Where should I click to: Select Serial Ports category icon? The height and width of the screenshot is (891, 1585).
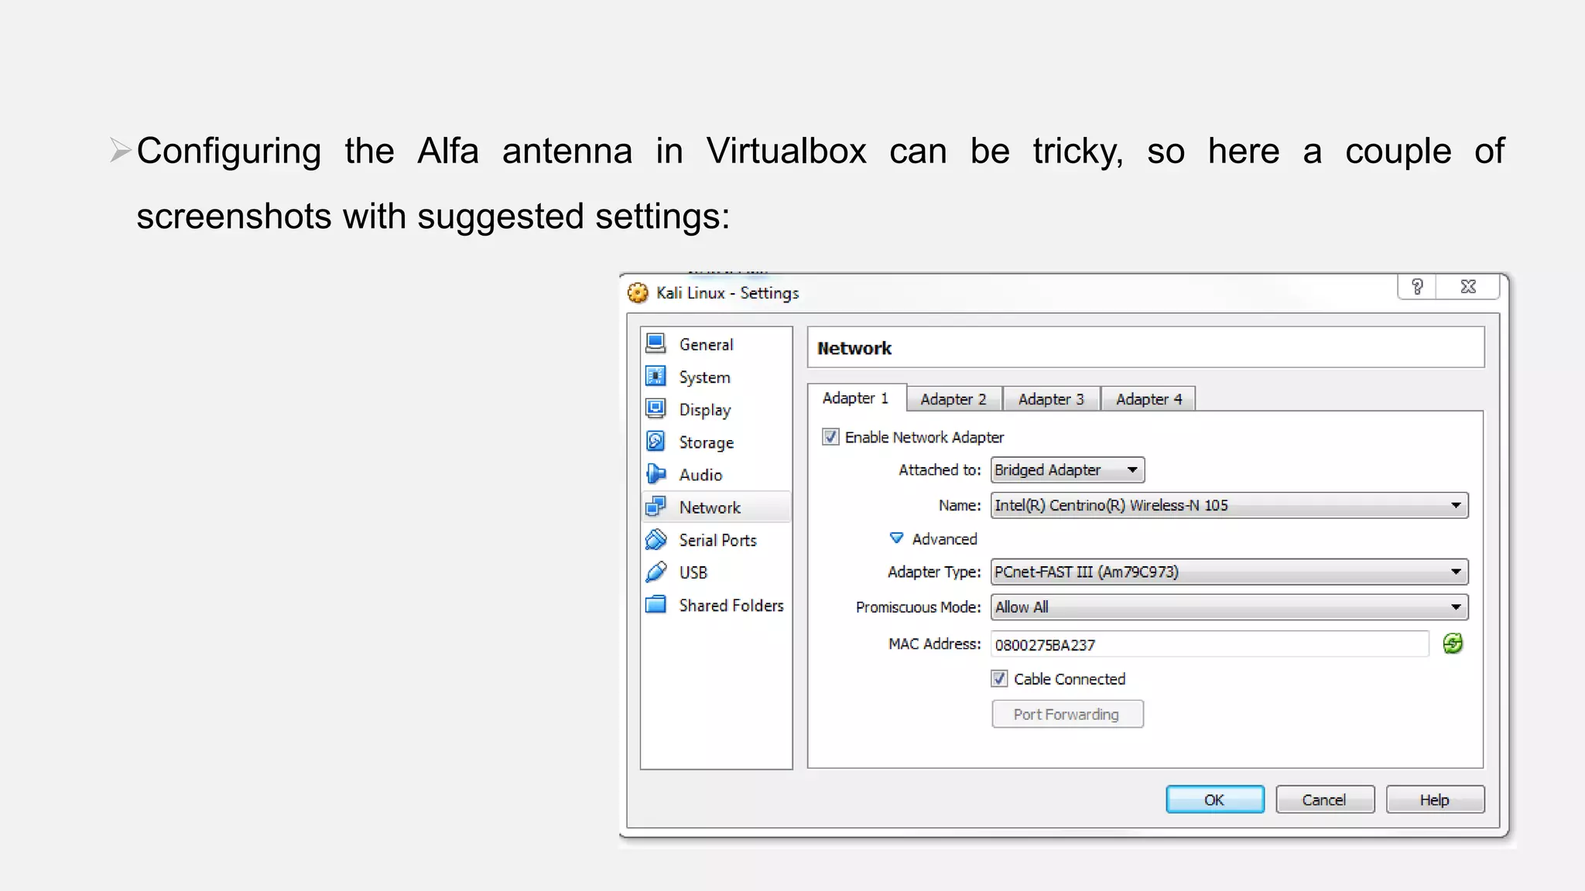tap(656, 539)
